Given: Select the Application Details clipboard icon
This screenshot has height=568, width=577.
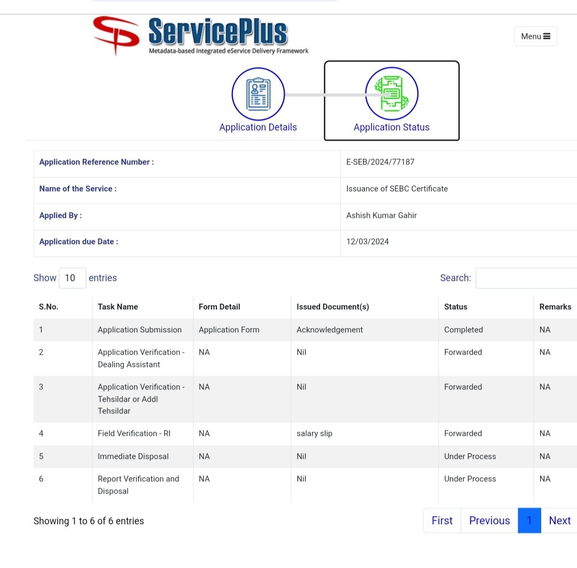Looking at the screenshot, I should pyautogui.click(x=258, y=94).
